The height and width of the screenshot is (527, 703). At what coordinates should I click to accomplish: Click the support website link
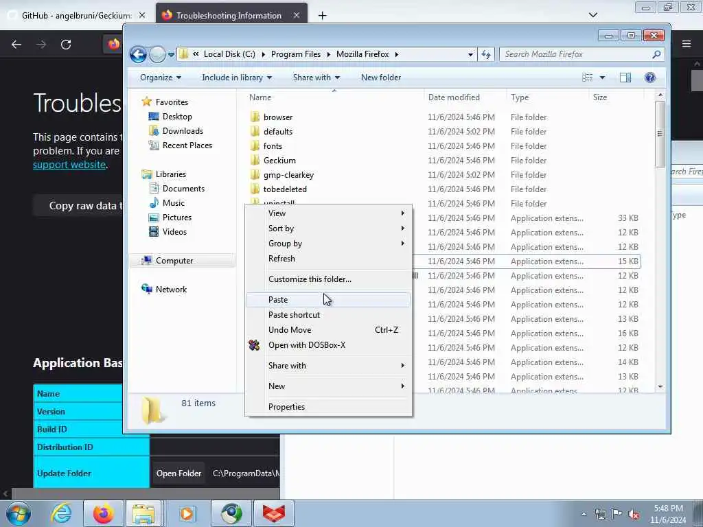pyautogui.click(x=69, y=165)
